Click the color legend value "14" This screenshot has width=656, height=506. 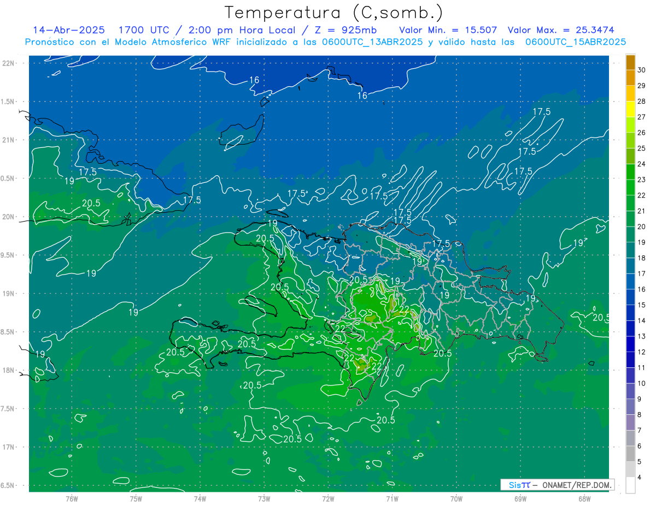(x=641, y=320)
